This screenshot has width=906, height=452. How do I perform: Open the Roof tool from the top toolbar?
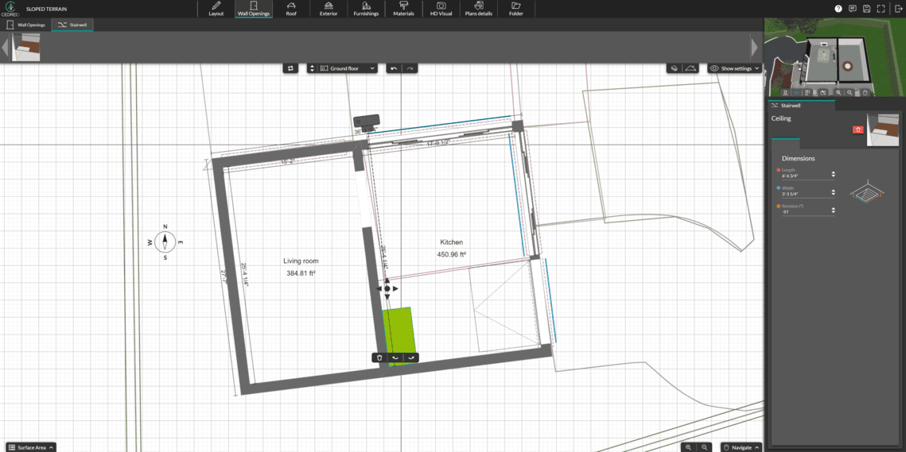pyautogui.click(x=291, y=9)
